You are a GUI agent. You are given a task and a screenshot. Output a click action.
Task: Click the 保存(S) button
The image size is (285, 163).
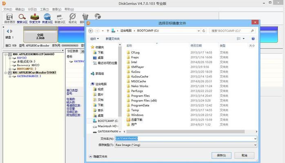[221, 155]
